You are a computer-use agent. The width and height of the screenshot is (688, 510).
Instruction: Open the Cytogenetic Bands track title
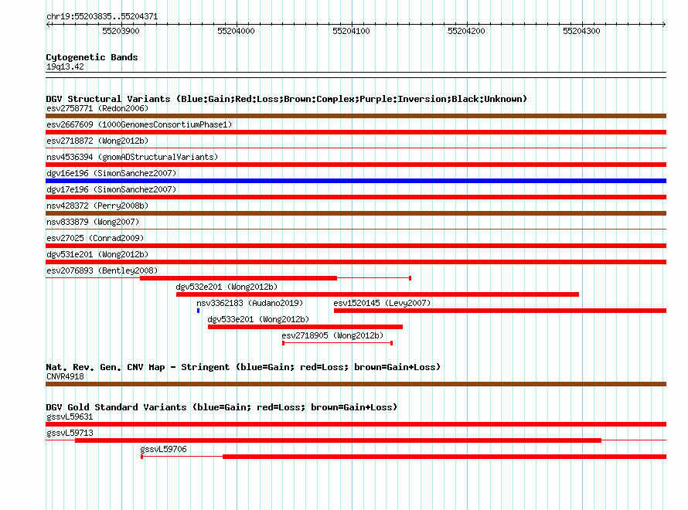click(x=92, y=57)
